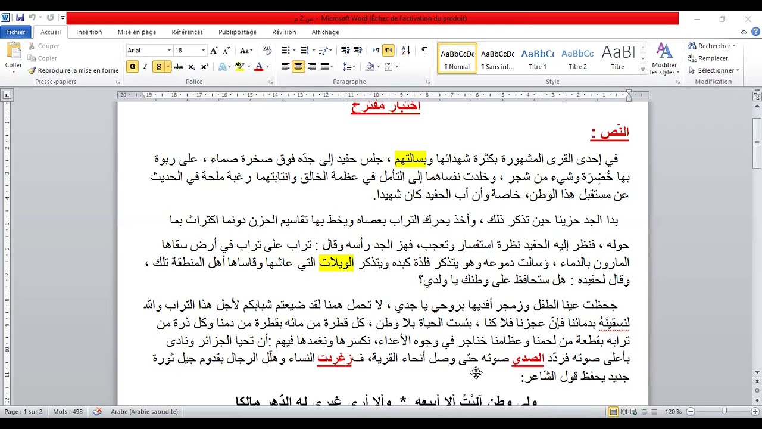Viewport: 762px width, 429px height.
Task: Open the font size 18 dropdown
Action: tap(203, 51)
